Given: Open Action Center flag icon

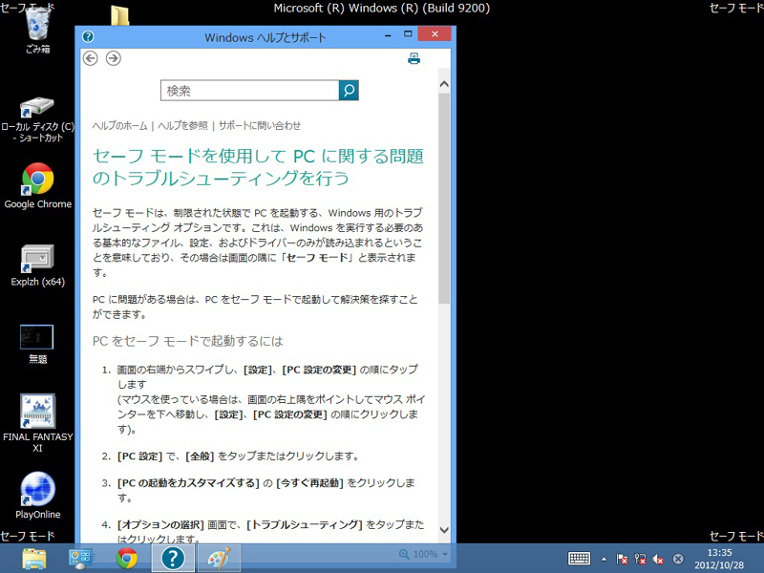Looking at the screenshot, I should coord(622,559).
